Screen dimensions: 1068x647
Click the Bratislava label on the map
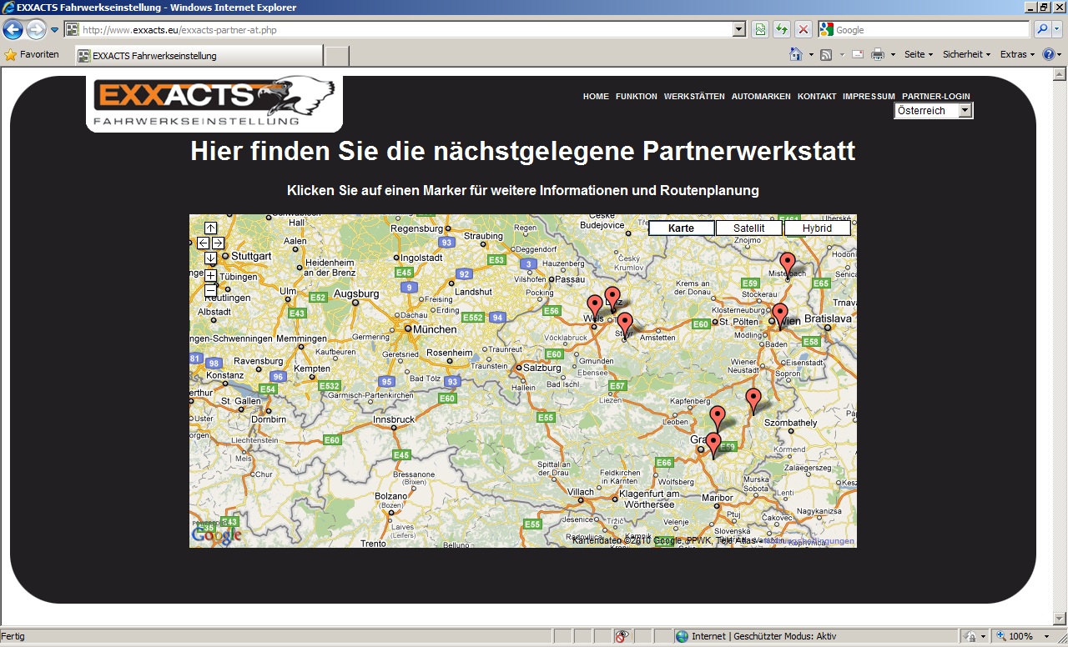point(827,318)
